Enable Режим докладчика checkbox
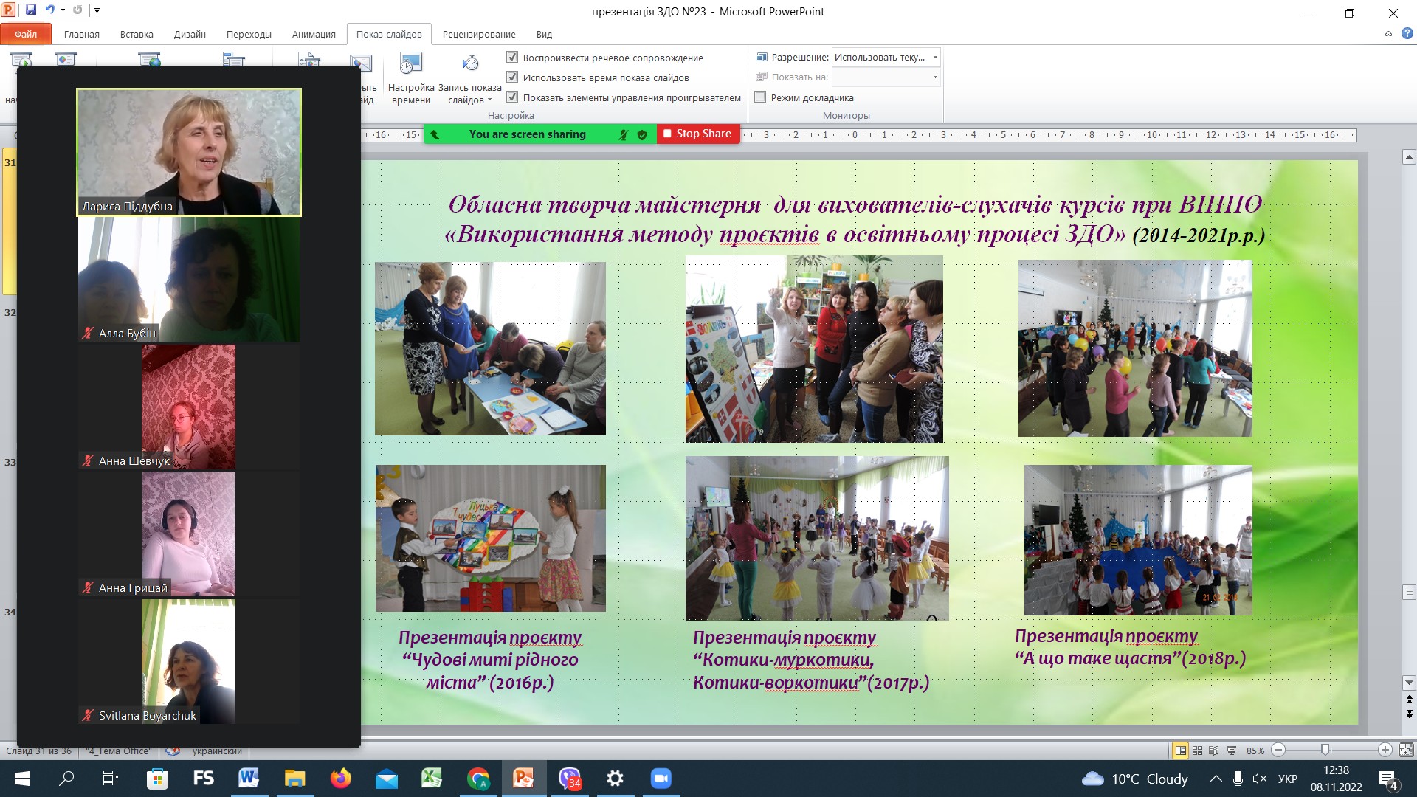Image resolution: width=1417 pixels, height=797 pixels. [760, 97]
